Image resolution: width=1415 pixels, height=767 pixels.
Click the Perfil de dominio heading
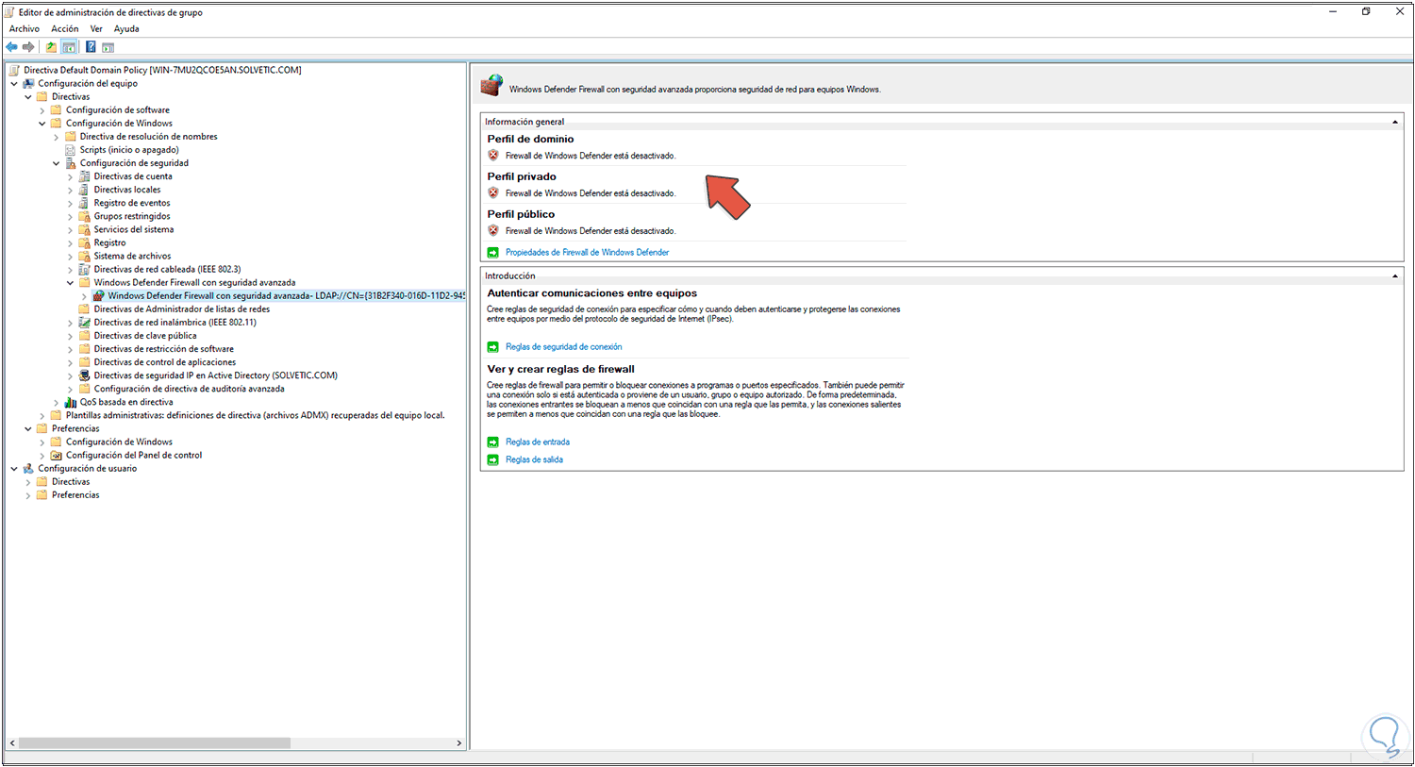[x=530, y=139]
